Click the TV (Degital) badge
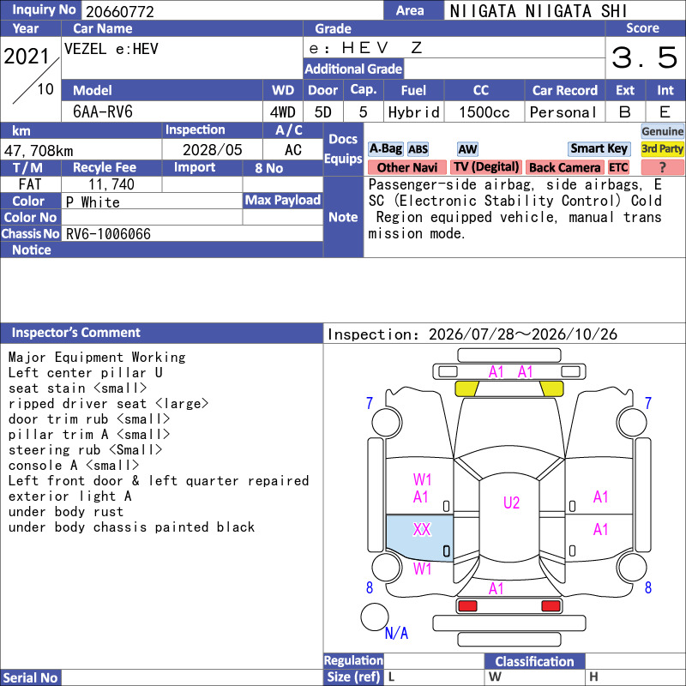 (x=486, y=167)
